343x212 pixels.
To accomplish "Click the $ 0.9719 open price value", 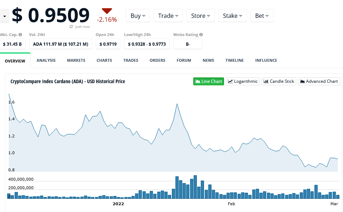I will [x=108, y=44].
